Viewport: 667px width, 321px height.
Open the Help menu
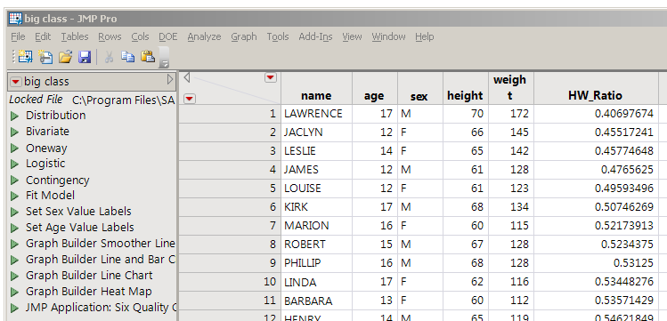tap(424, 36)
